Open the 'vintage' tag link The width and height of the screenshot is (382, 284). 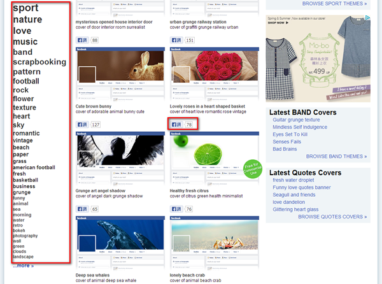[x=23, y=140]
